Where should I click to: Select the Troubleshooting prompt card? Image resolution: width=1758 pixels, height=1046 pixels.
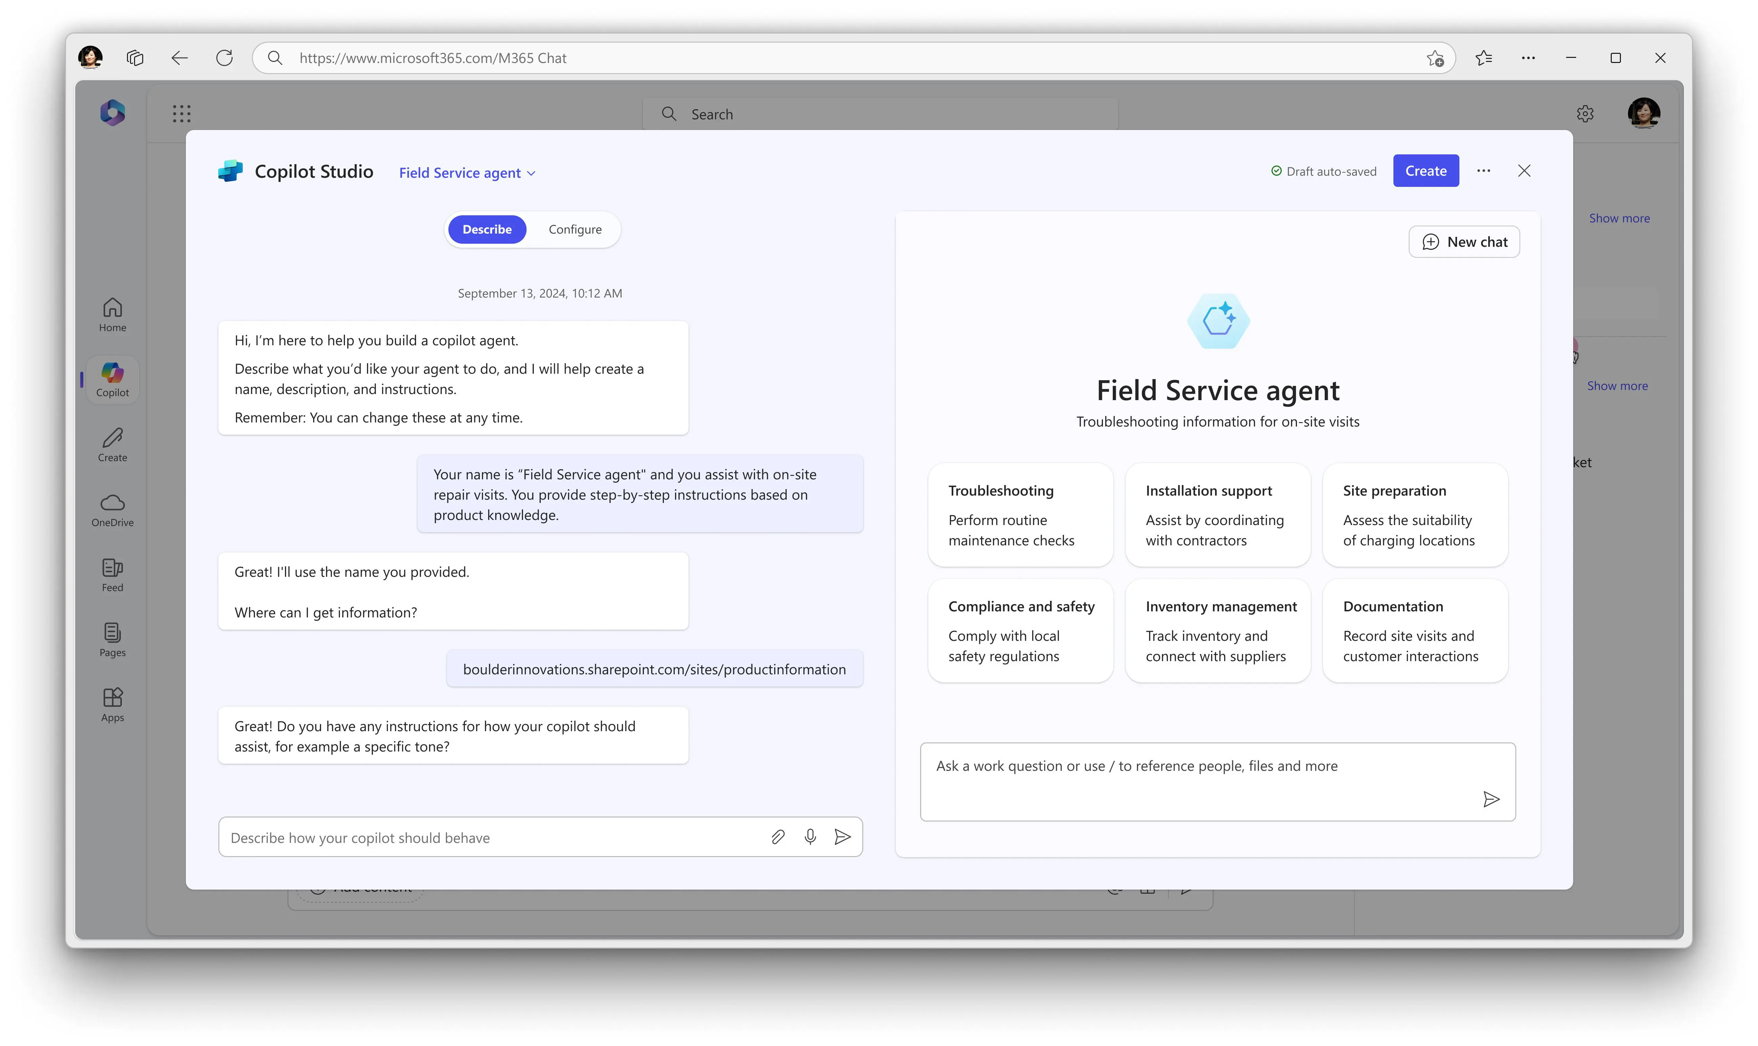pos(1020,515)
